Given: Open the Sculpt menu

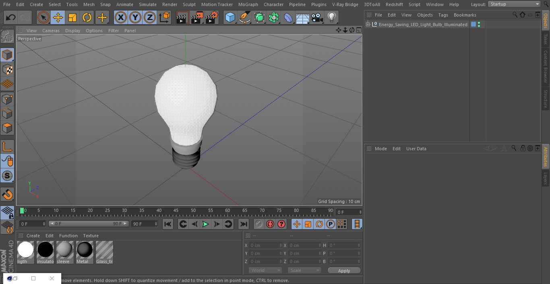Looking at the screenshot, I should [x=189, y=4].
